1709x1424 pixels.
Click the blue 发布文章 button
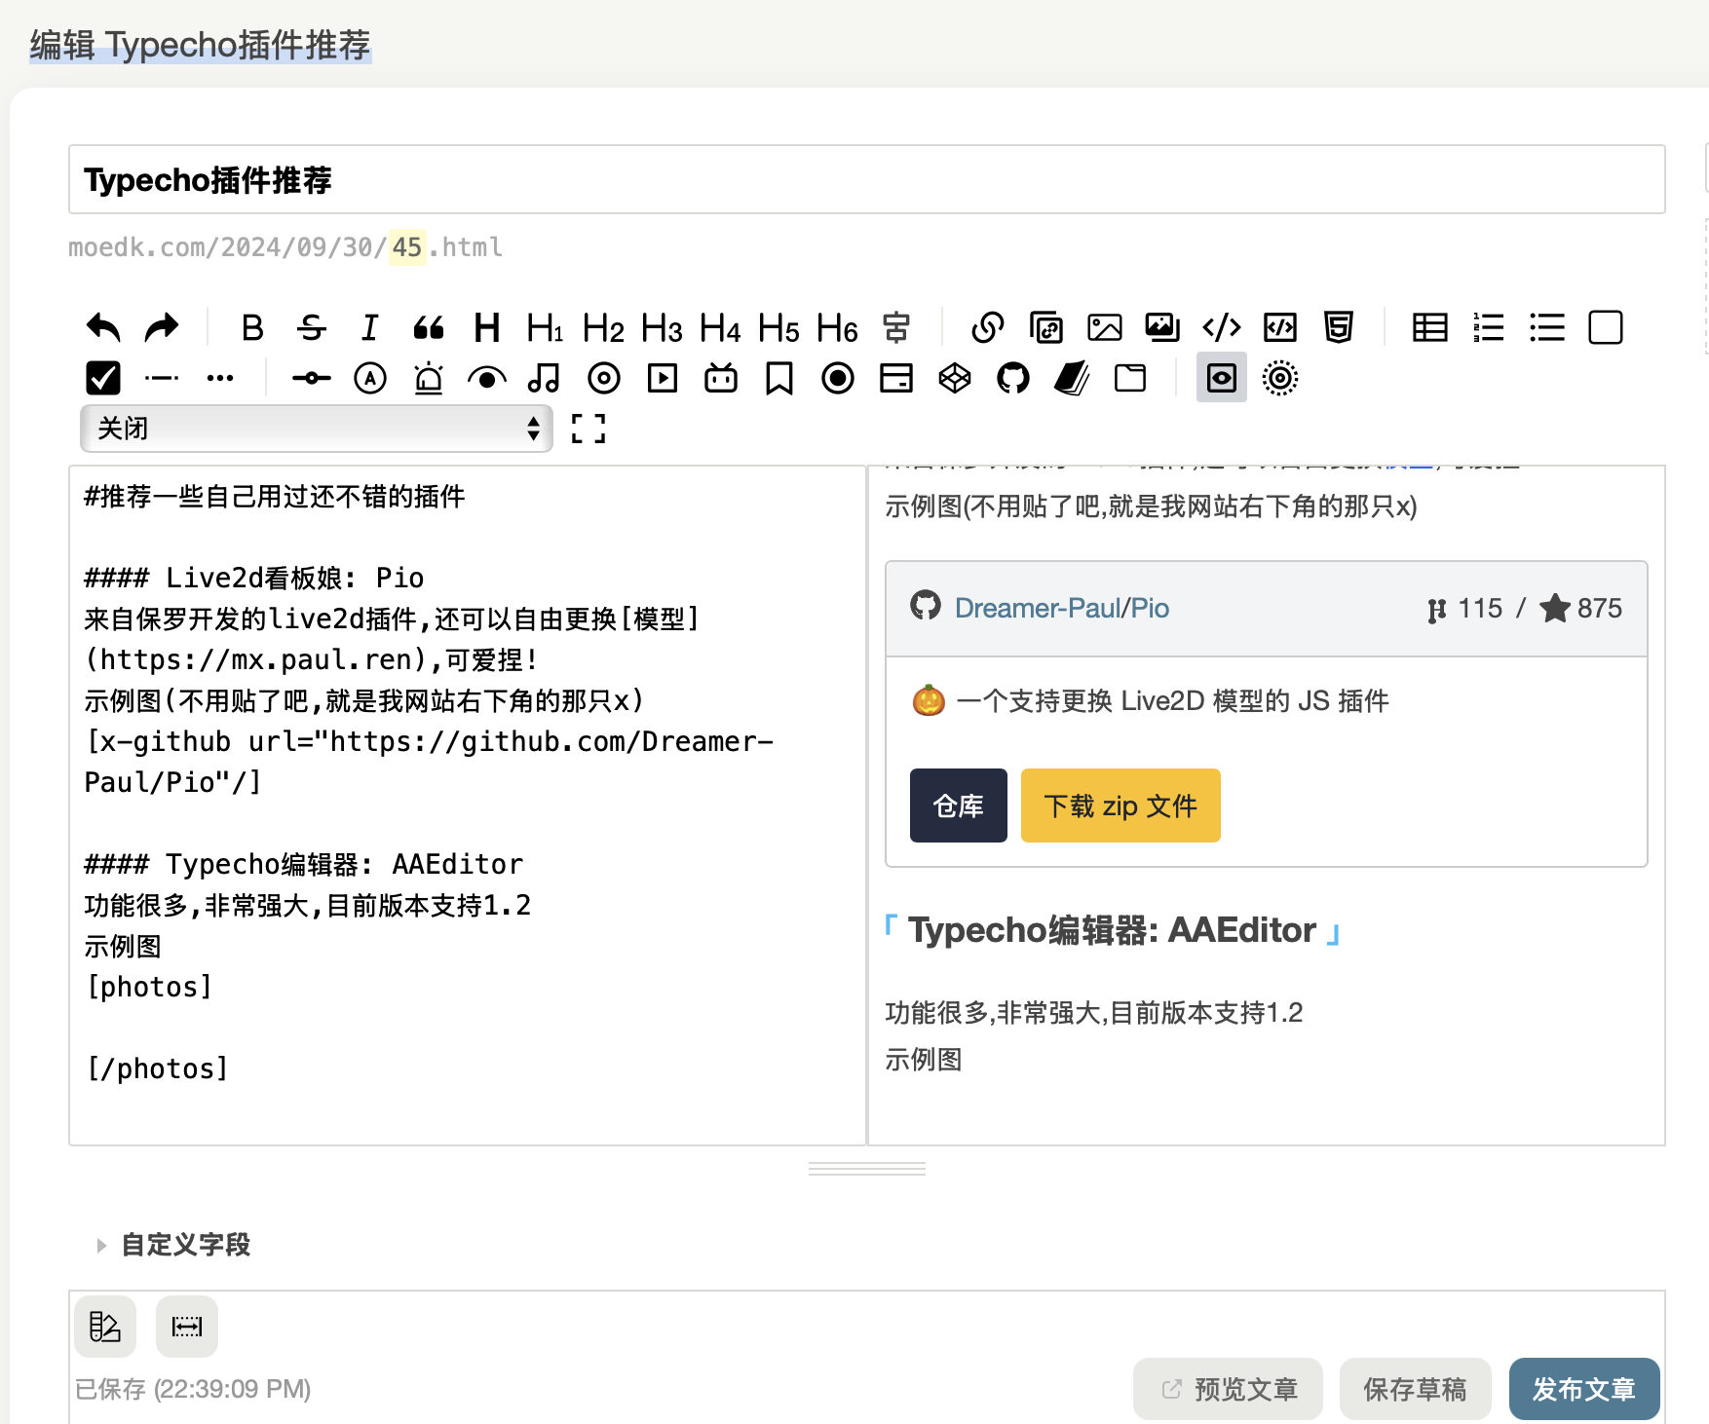(1584, 1389)
